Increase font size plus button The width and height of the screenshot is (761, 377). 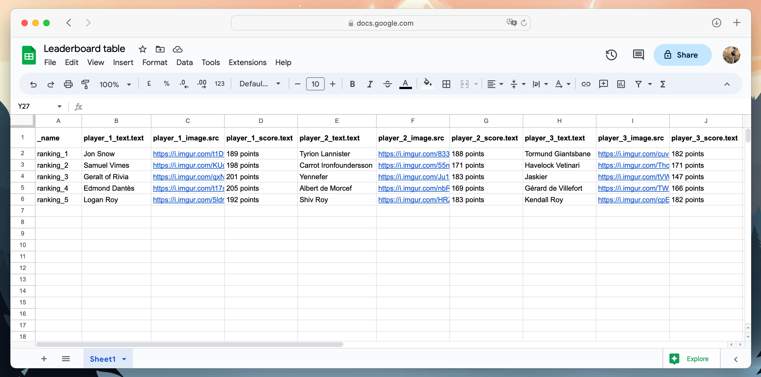[x=333, y=84]
